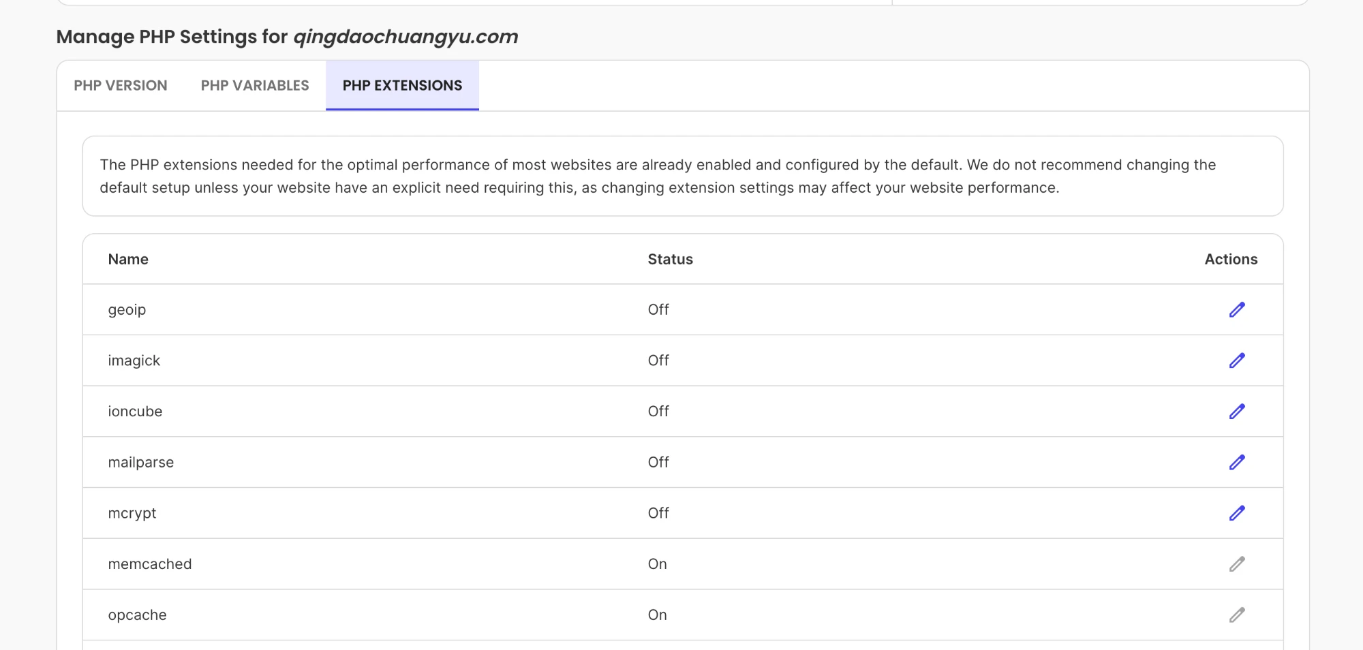
Task: Click the Status column header
Action: (670, 259)
